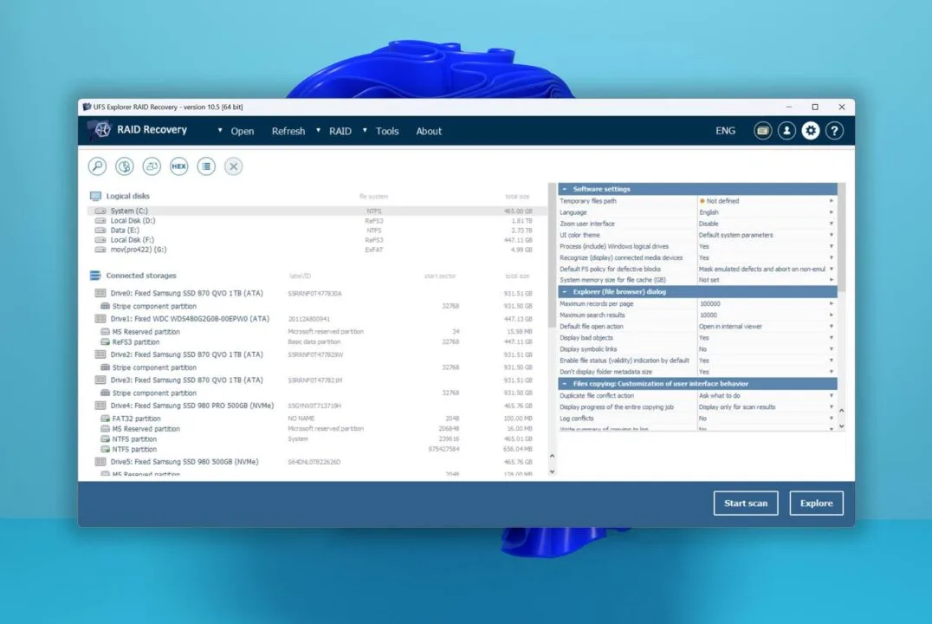
Task: Click the magnifier scan-storage toolbar icon
Action: tap(98, 166)
